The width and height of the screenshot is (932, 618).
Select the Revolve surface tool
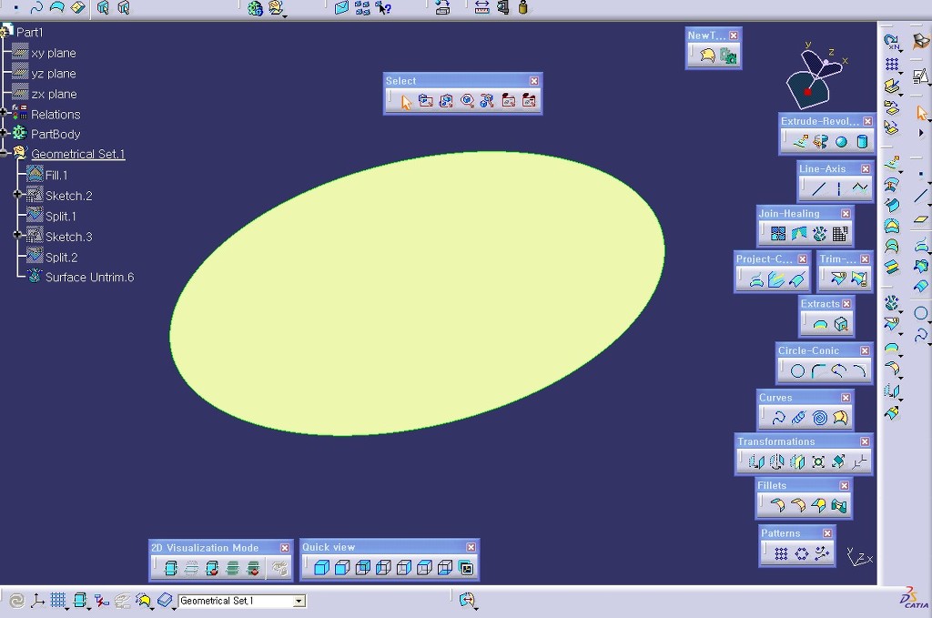(821, 141)
